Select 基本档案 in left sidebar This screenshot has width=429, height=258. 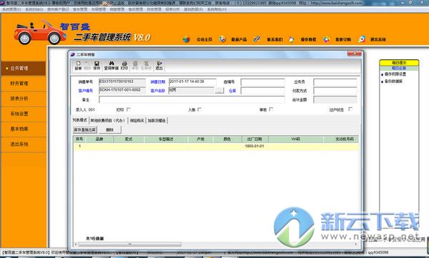click(x=24, y=129)
